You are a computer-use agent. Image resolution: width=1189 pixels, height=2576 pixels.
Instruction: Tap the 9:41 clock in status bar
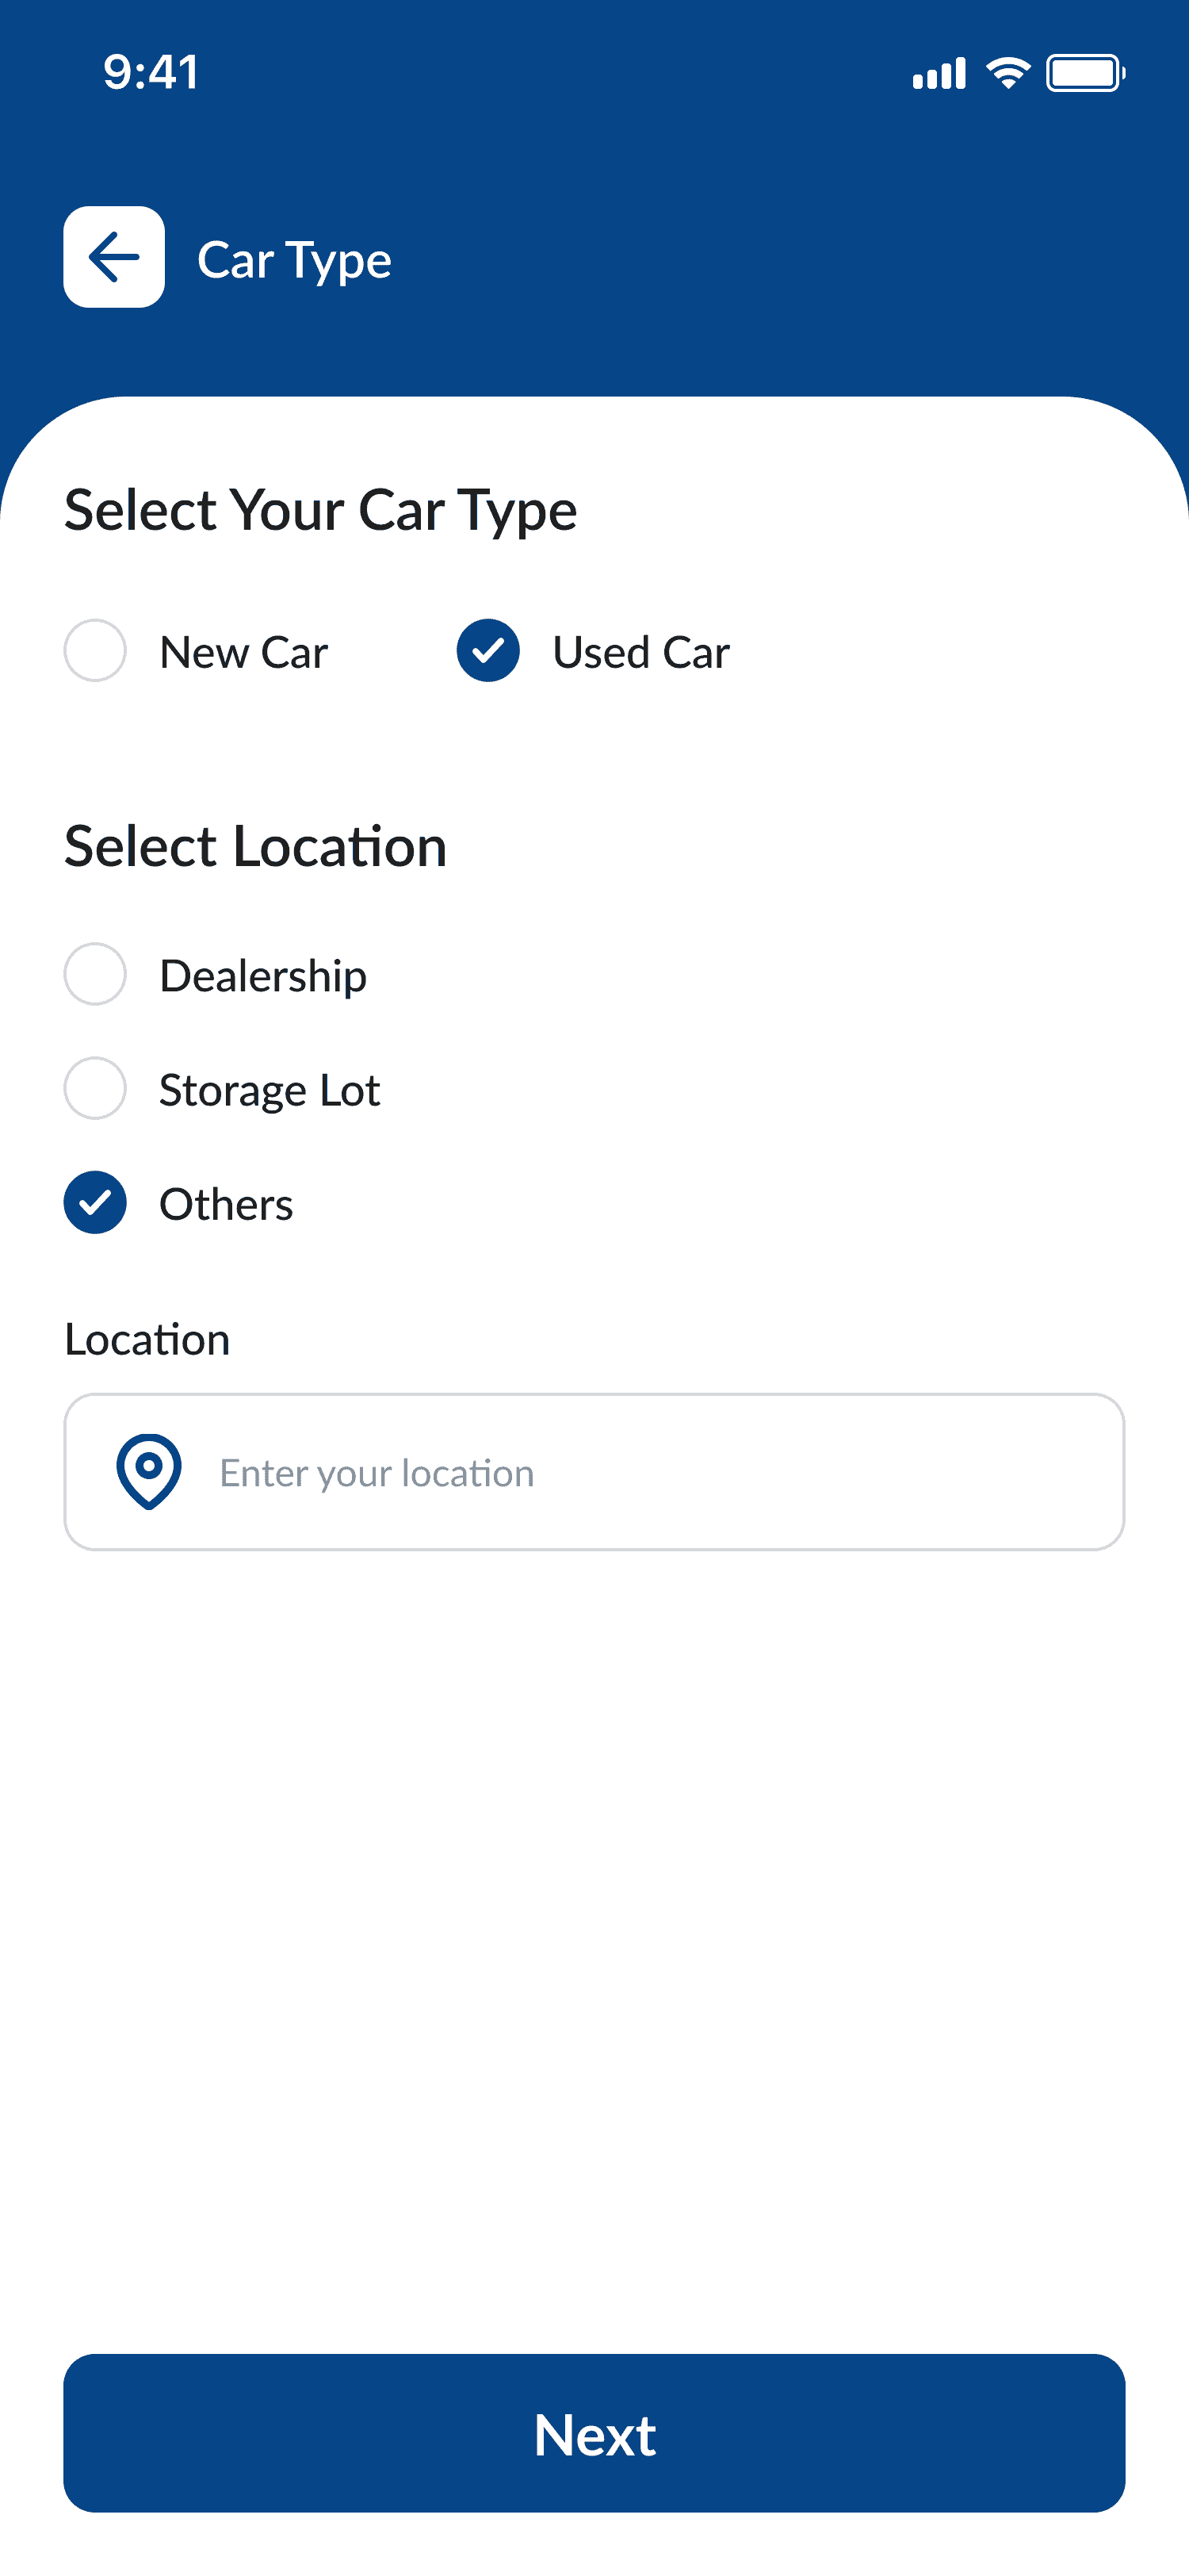pos(151,72)
